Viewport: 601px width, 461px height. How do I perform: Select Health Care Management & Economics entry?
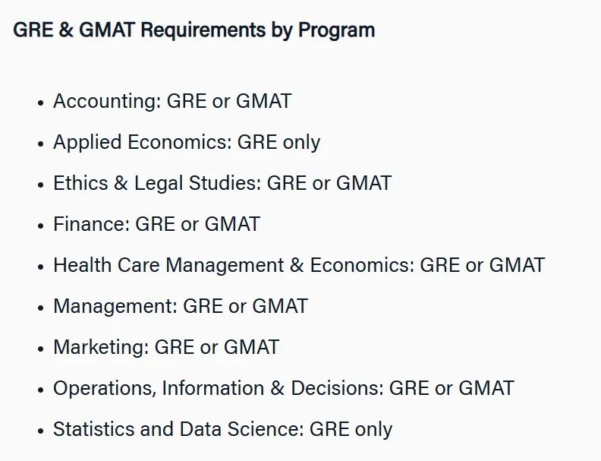pyautogui.click(x=299, y=265)
